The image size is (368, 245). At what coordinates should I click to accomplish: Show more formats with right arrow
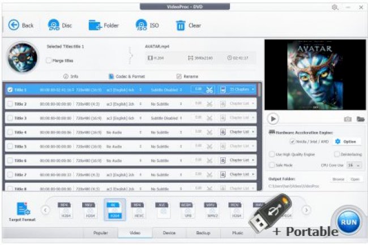(x=306, y=210)
